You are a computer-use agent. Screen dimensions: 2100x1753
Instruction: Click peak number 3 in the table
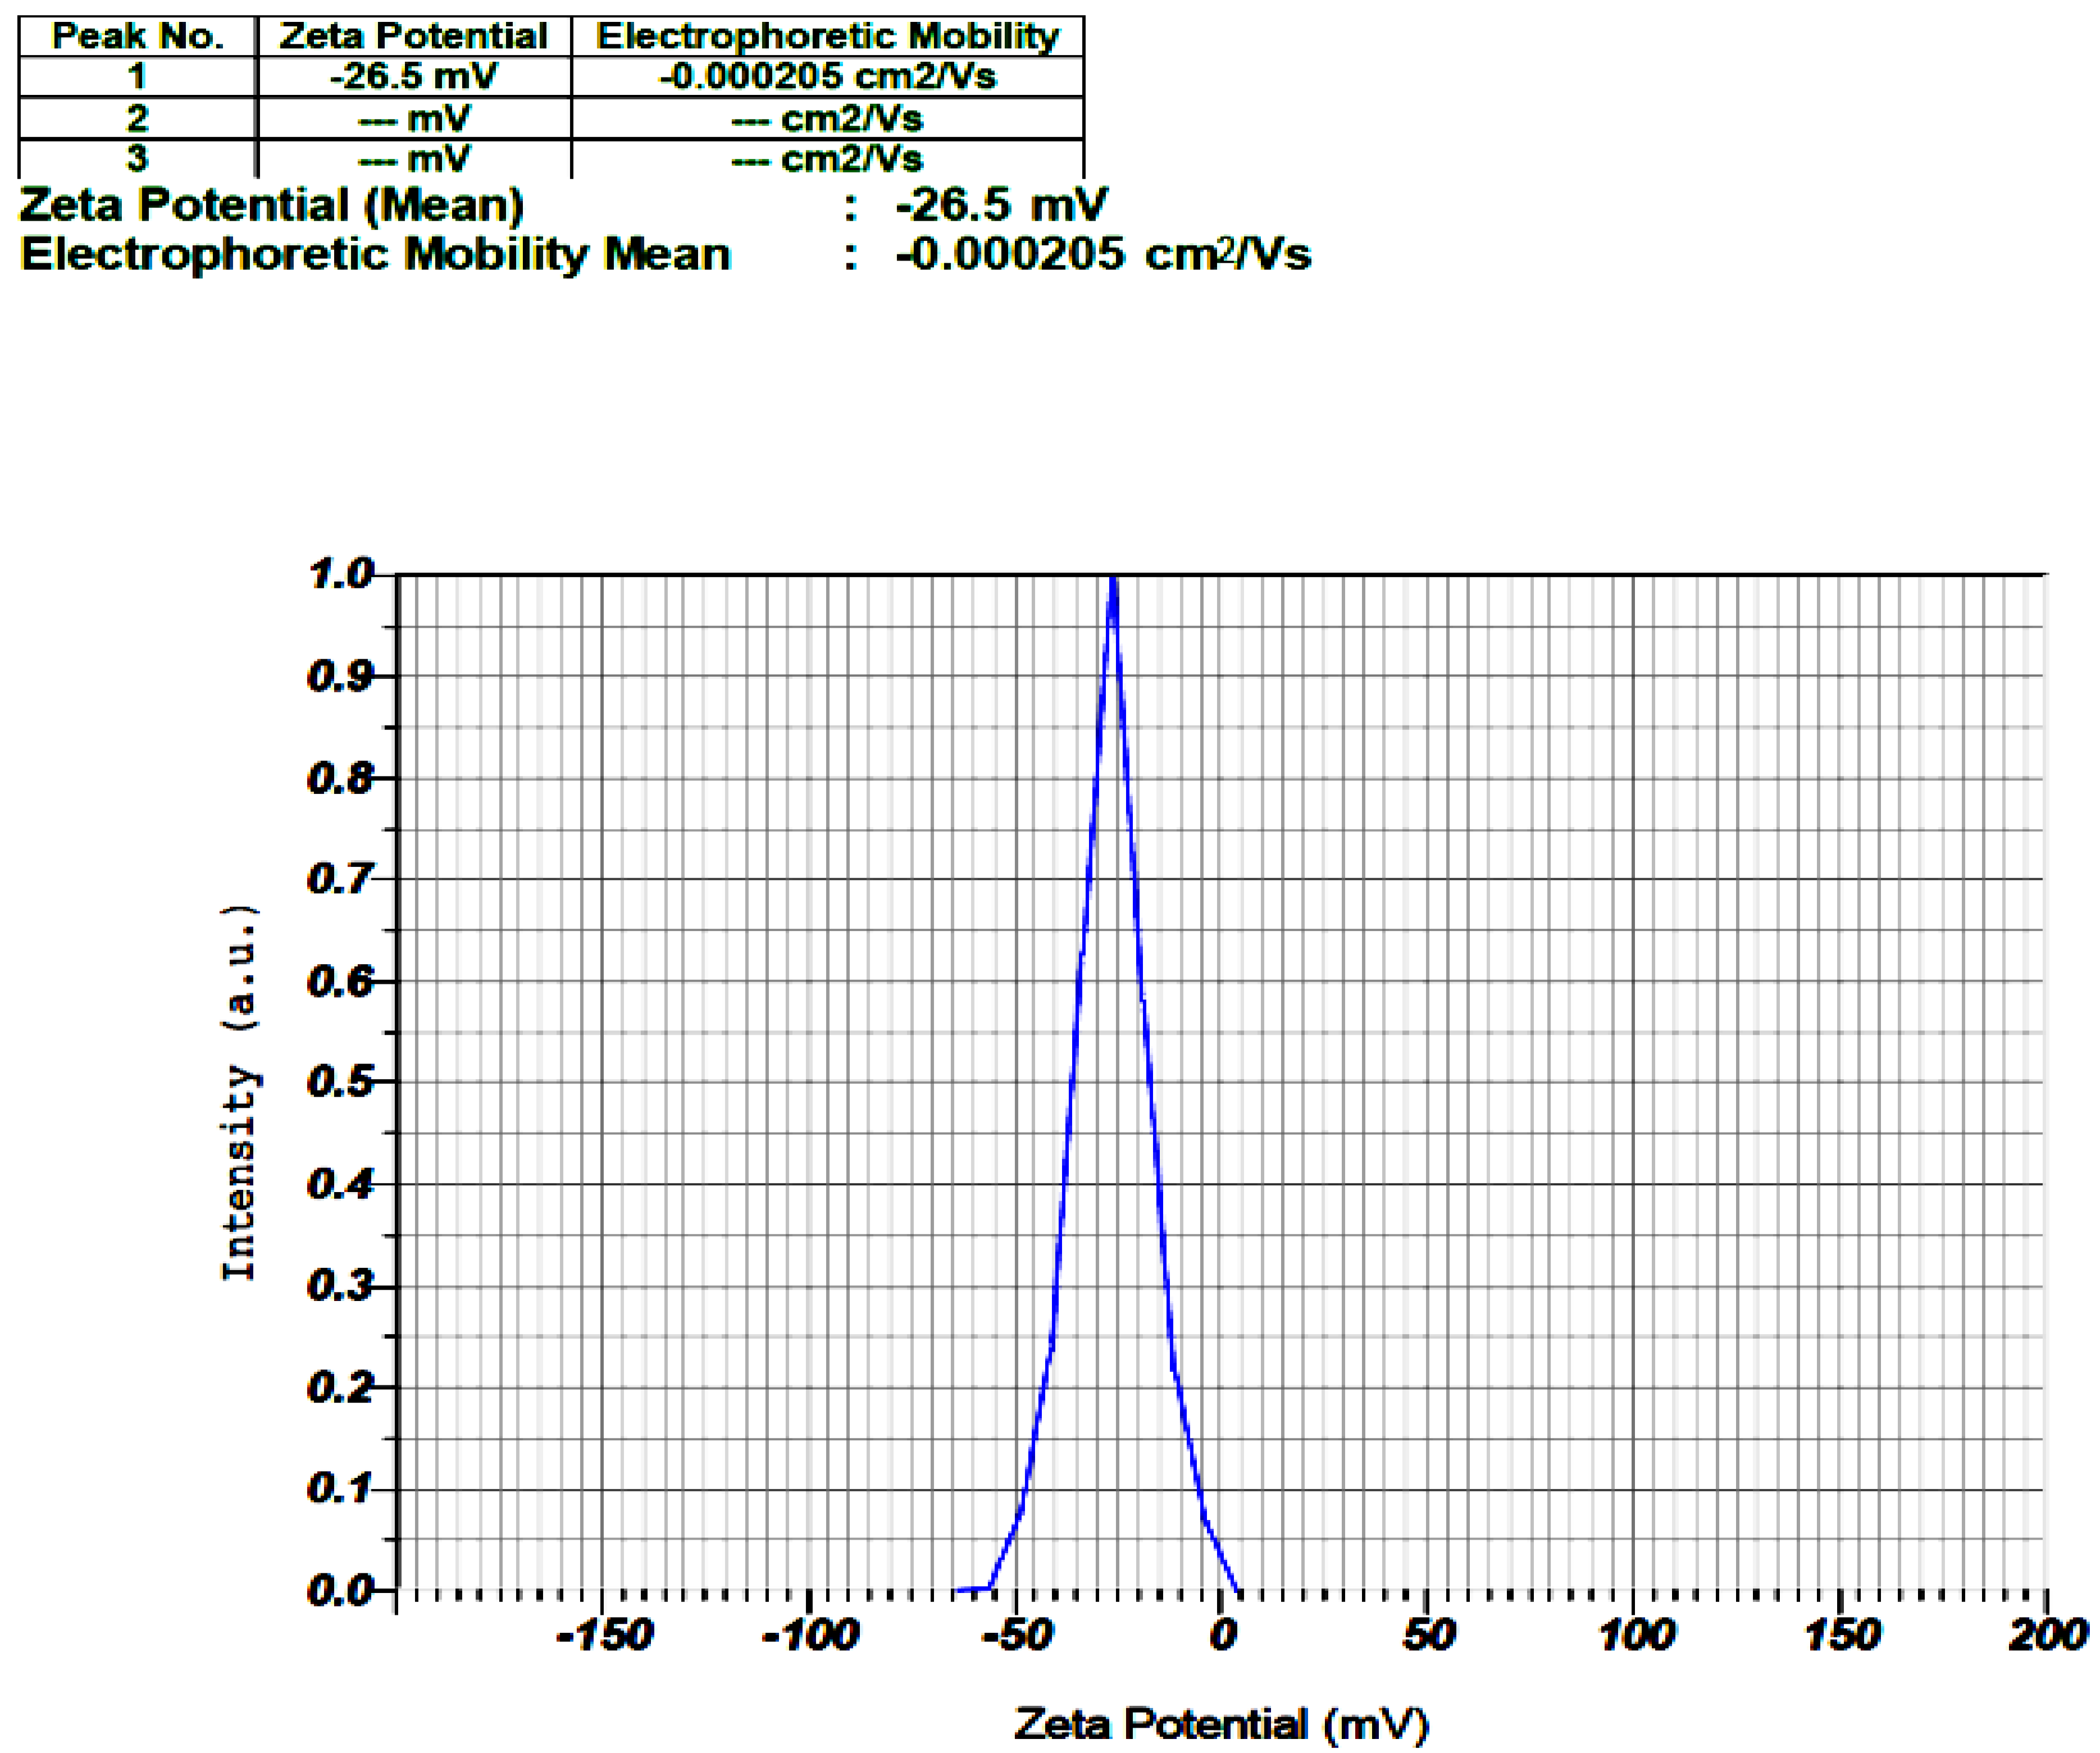click(137, 158)
